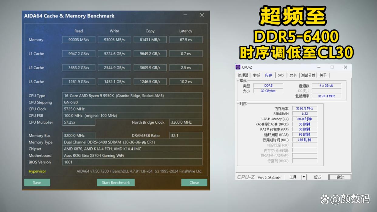Click CPU Clock field 5725.0 MHz
377x212 pixels.
click(132, 109)
